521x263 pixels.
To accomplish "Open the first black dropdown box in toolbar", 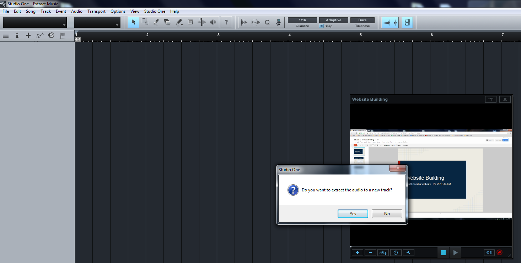I will (x=35, y=22).
